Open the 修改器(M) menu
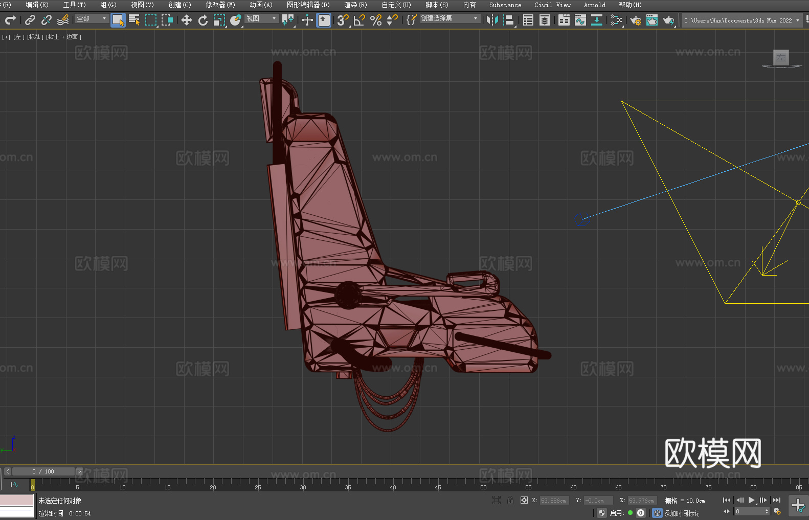809x520 pixels. tap(220, 5)
